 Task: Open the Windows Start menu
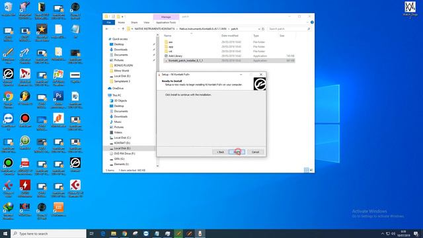click(x=5, y=233)
